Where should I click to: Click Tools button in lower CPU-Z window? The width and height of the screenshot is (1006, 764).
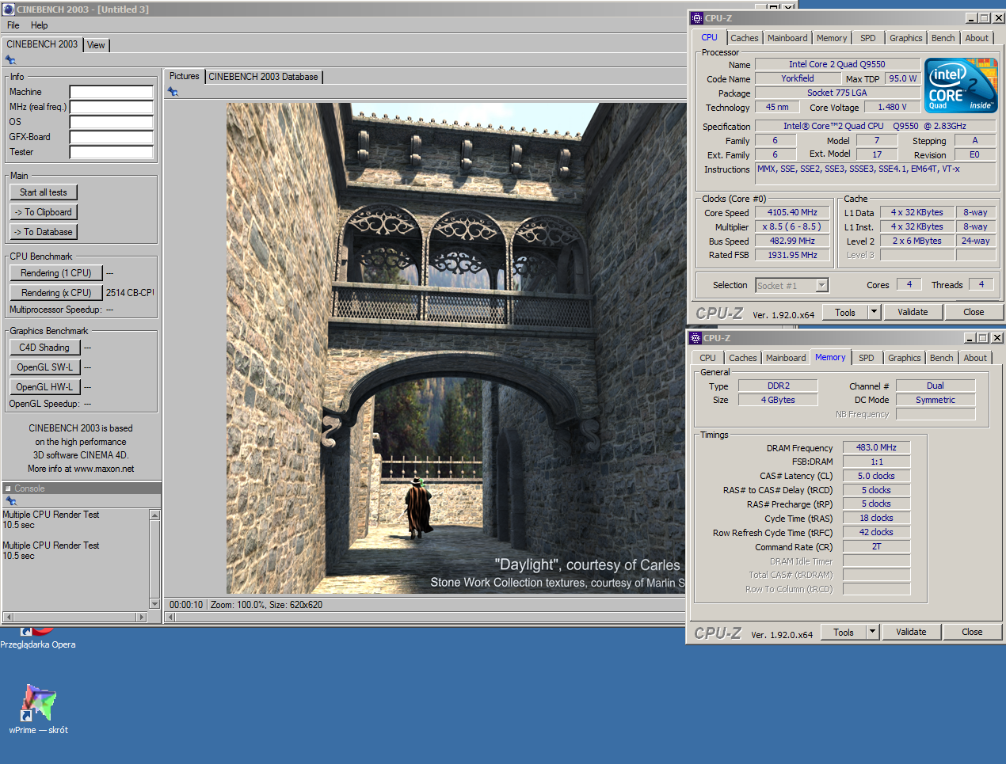(844, 632)
